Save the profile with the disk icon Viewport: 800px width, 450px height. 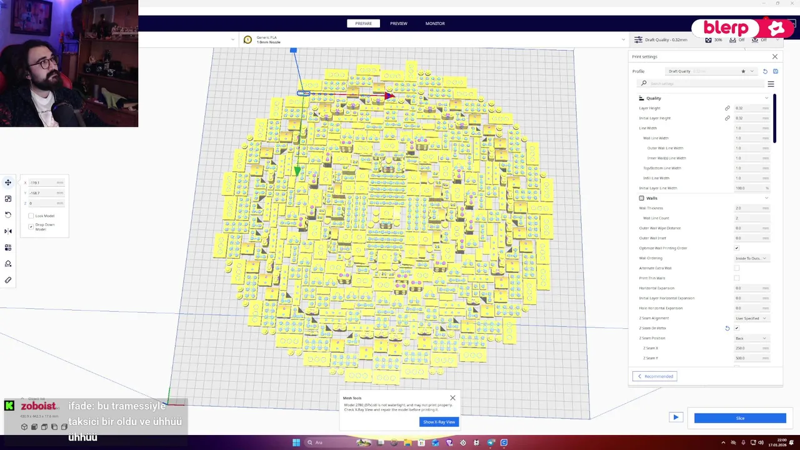click(x=776, y=71)
